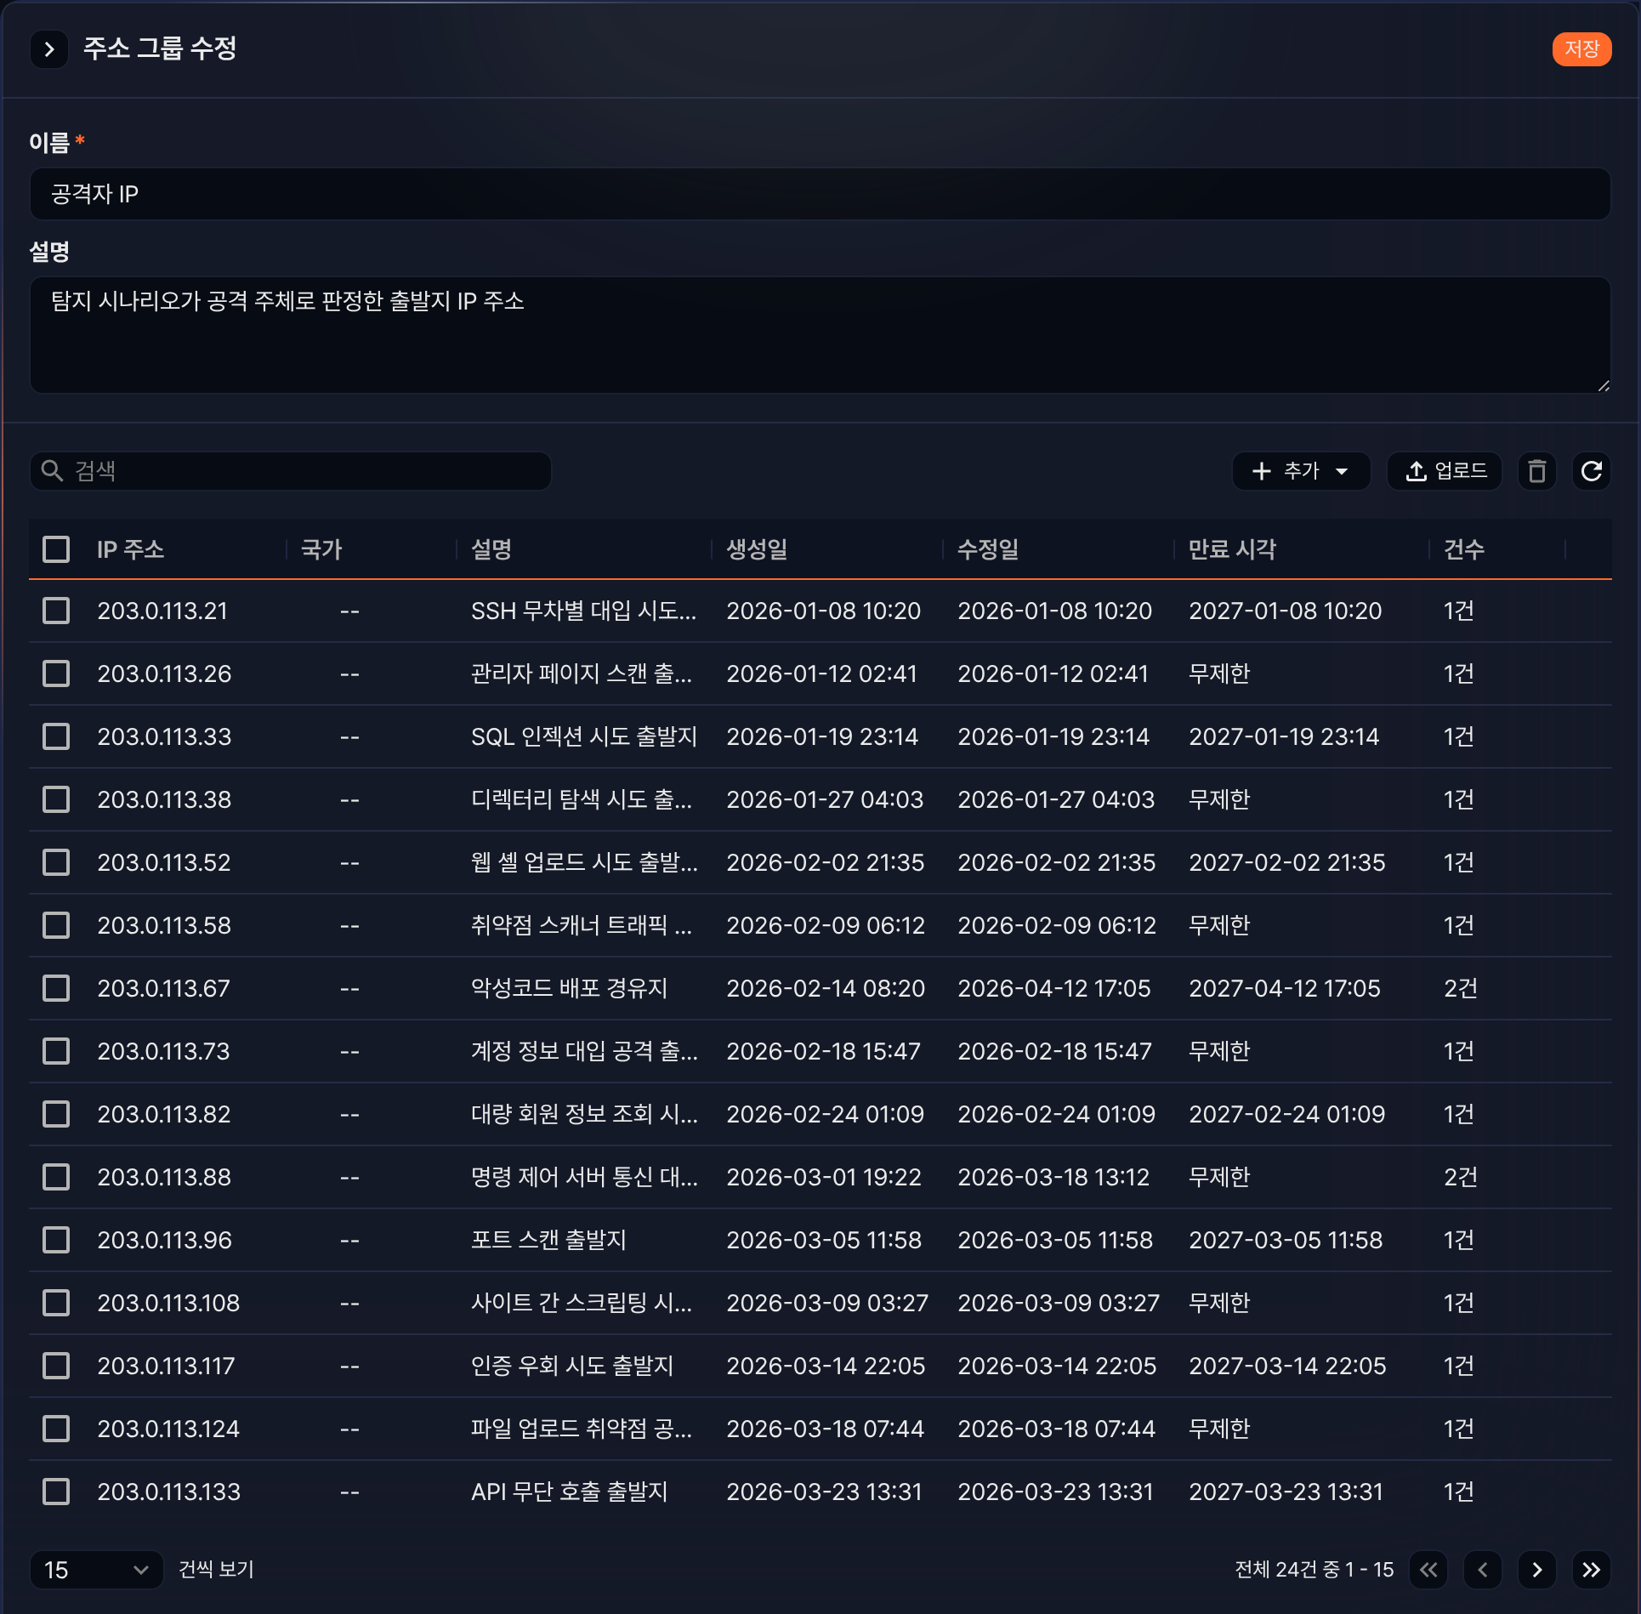Go to the next page arrow
This screenshot has width=1641, height=1614.
click(x=1537, y=1569)
